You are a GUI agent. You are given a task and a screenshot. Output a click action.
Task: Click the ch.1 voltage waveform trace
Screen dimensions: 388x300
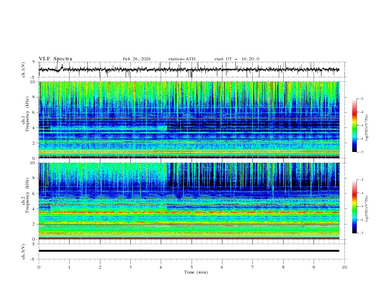(x=189, y=70)
